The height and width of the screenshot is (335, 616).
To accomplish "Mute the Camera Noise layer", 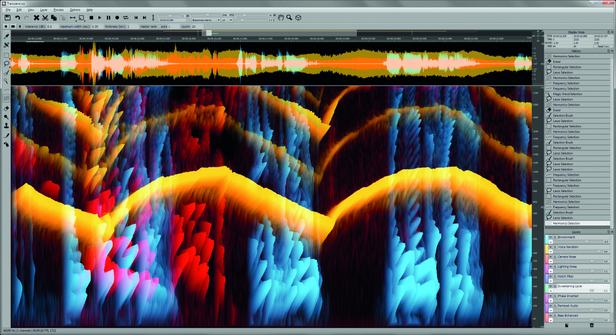I will (x=550, y=257).
